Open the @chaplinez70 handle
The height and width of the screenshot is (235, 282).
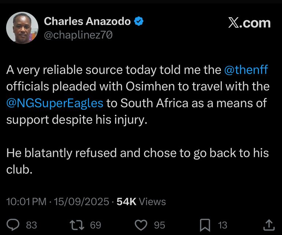78,35
